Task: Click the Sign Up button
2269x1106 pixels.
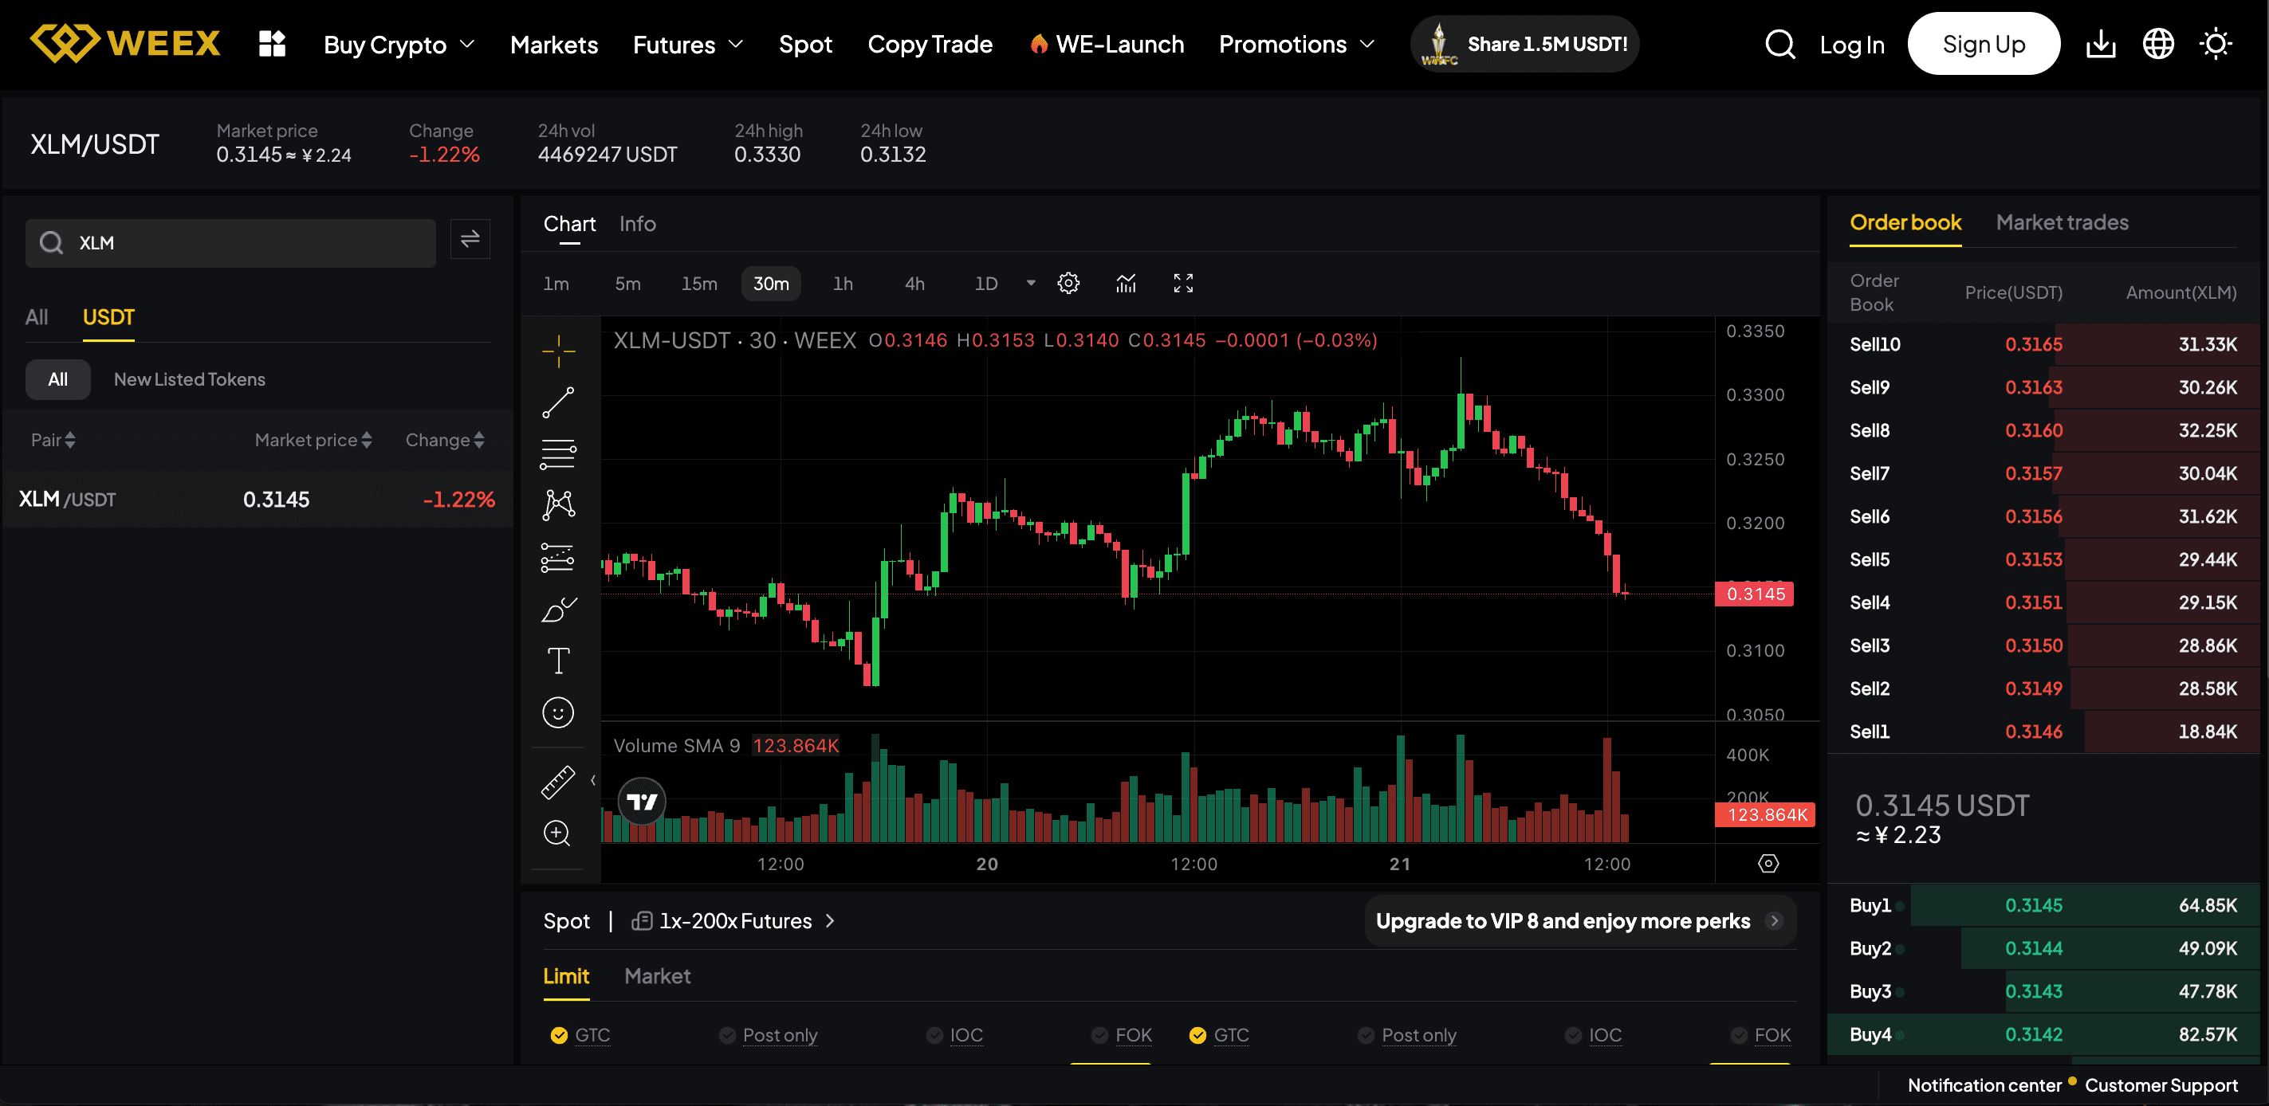Action: coord(1984,43)
